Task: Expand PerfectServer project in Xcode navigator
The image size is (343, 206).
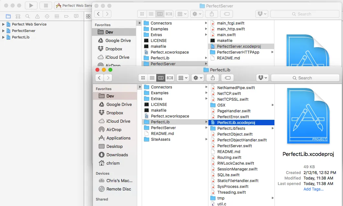Action: [3, 31]
